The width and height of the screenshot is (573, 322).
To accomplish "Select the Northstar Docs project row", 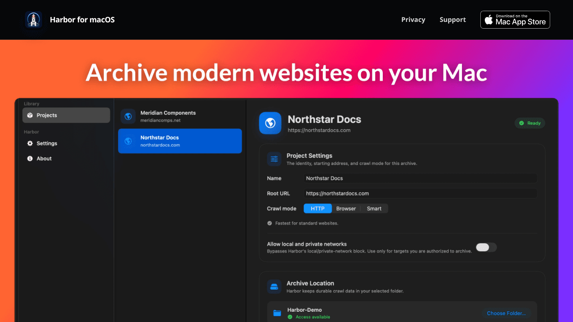I will tap(180, 141).
